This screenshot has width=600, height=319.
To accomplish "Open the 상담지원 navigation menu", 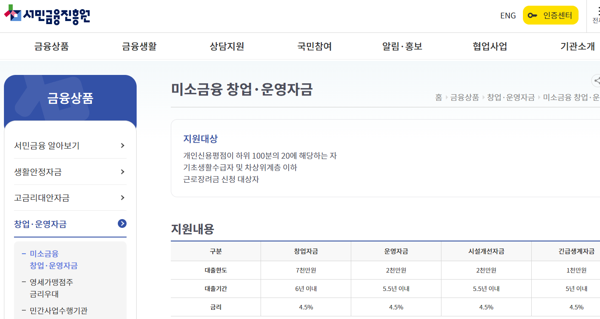I will click(226, 46).
